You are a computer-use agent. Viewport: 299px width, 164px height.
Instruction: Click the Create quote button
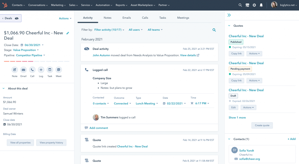(x=262, y=125)
